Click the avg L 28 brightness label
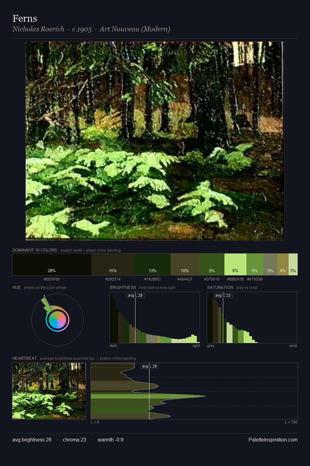 pos(135,295)
